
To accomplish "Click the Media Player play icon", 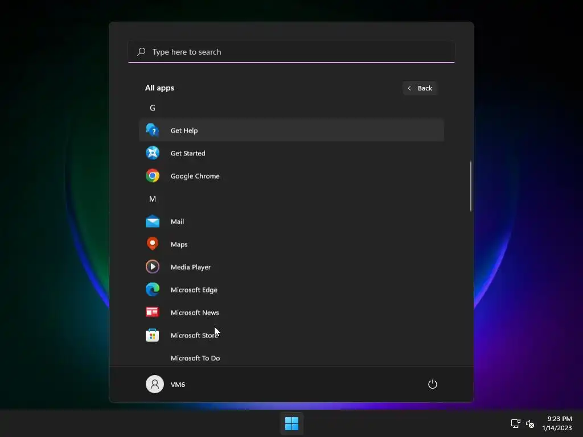I will coord(153,267).
